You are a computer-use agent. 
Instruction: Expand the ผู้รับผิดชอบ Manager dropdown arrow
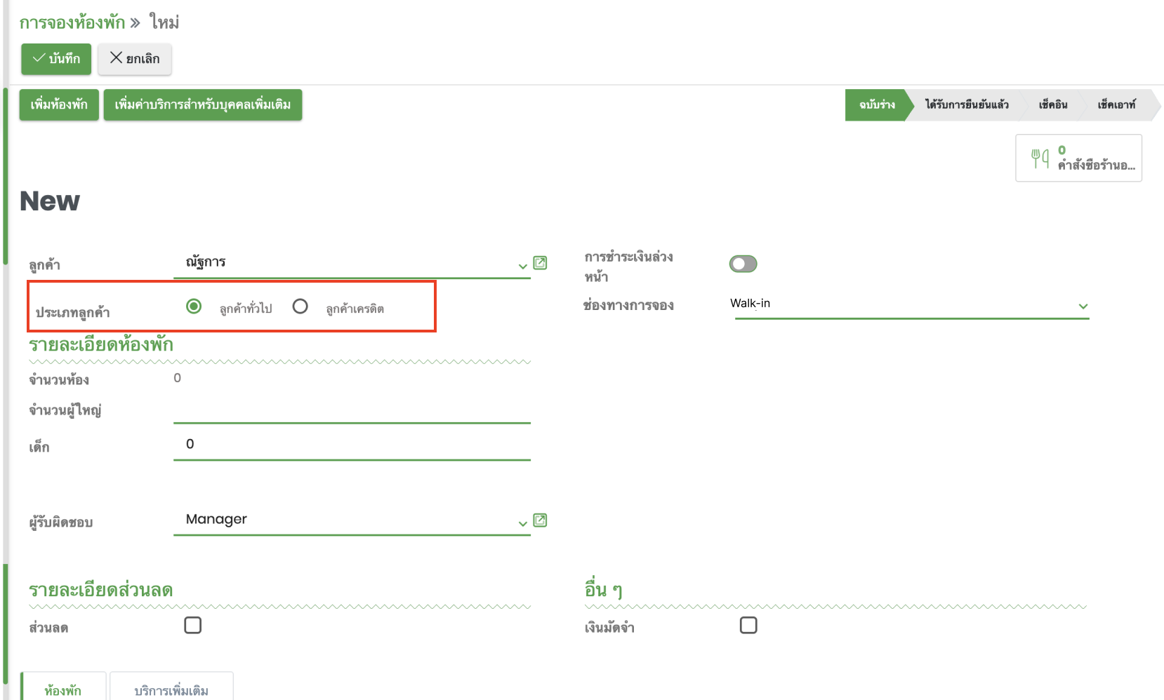pyautogui.click(x=522, y=523)
